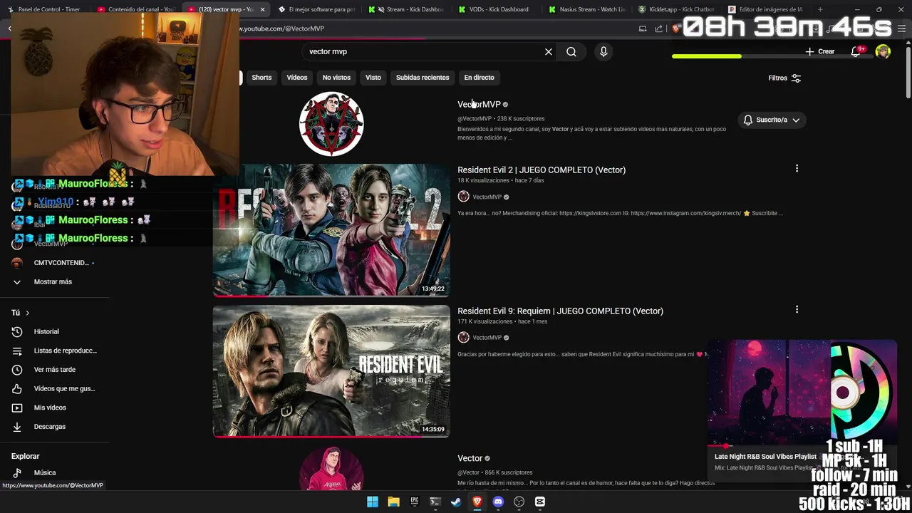This screenshot has width=912, height=513.
Task: Open Filtros filter options
Action: click(784, 78)
